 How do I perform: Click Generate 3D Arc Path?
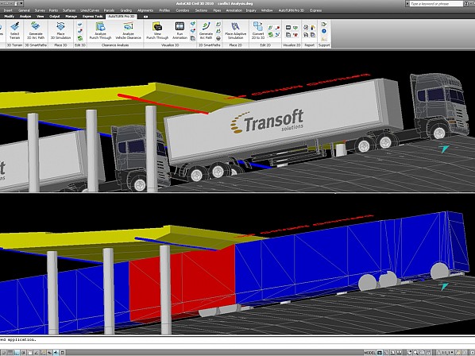[36, 31]
